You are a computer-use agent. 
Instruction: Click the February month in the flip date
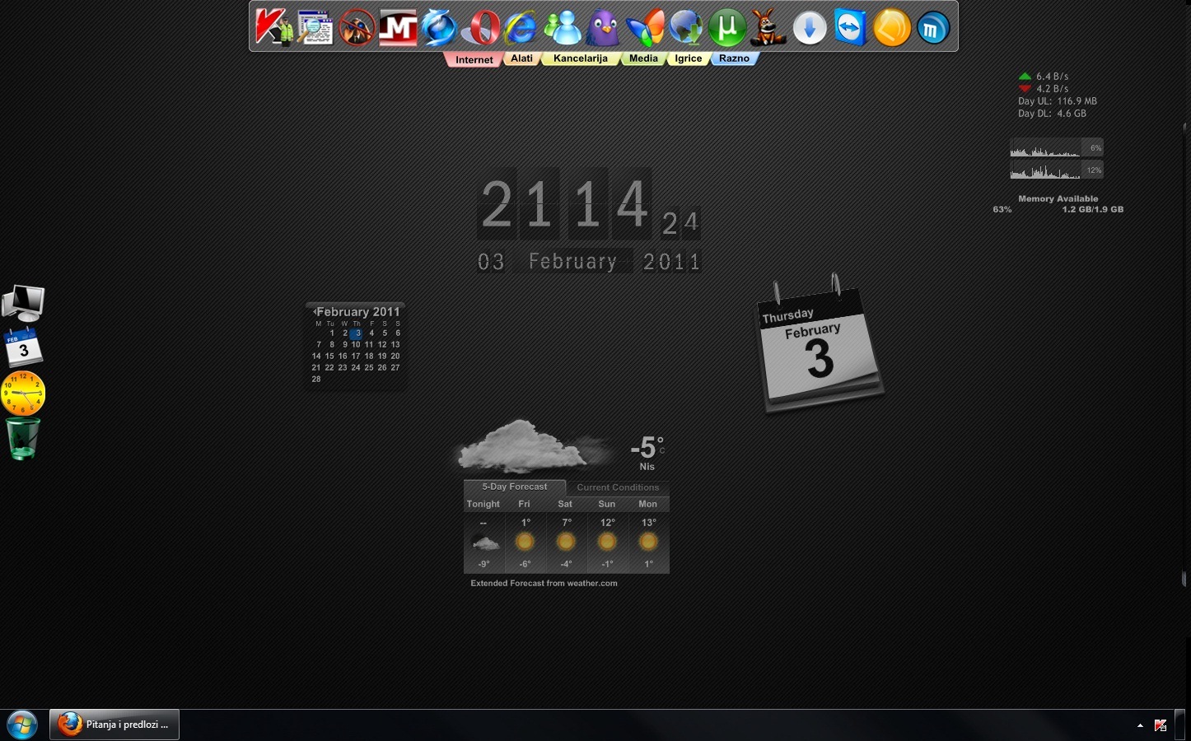point(573,262)
